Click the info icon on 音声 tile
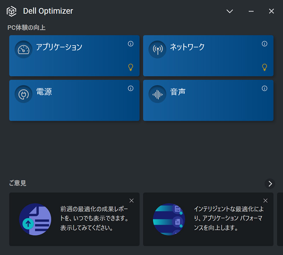Image resolution: width=283 pixels, height=255 pixels. click(264, 88)
